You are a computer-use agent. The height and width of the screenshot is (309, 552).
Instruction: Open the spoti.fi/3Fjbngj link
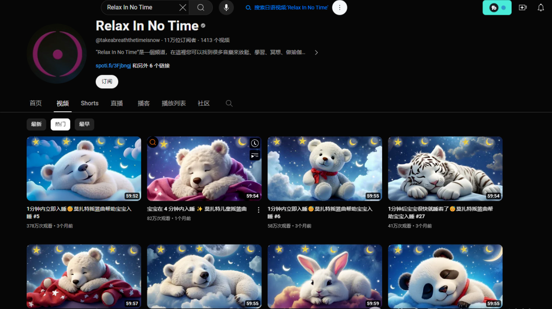click(x=113, y=66)
